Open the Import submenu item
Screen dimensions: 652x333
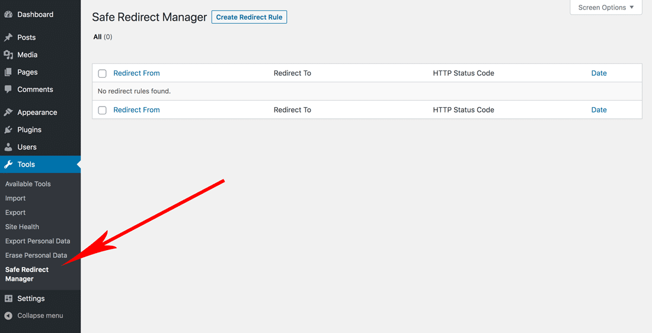[x=15, y=198]
